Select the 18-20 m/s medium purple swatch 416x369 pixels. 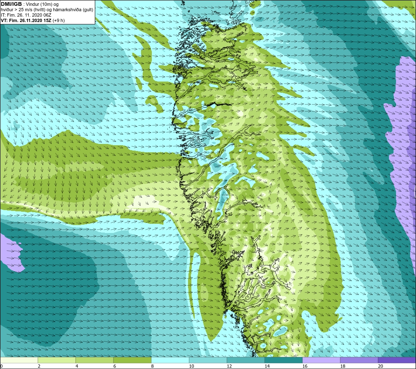coord(359,360)
